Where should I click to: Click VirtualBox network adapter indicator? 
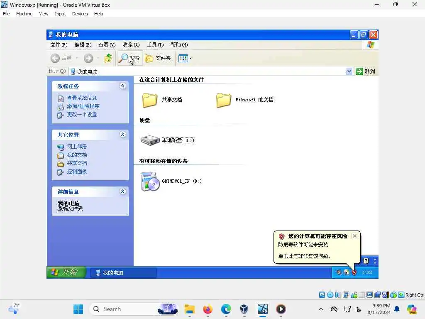346,295
